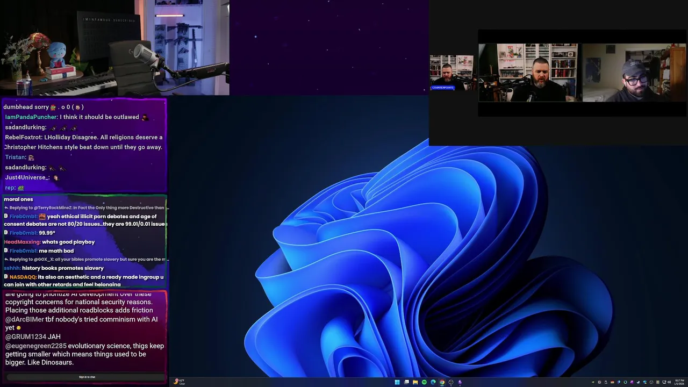Open Windows Security tray icon with warning
This screenshot has height=387, width=688.
point(644,382)
